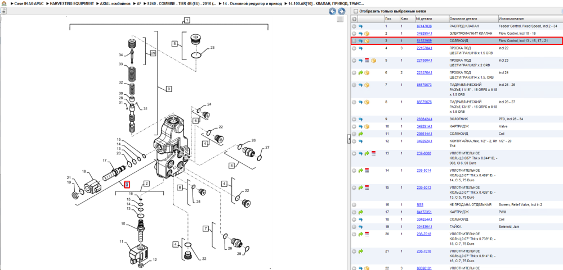Go to the home page icon
The height and width of the screenshot is (270, 563).
click(x=3, y=3)
